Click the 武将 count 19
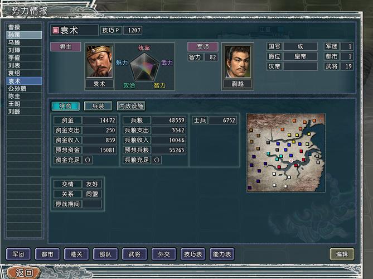Viewport: 373px width, 279px height. point(347,66)
